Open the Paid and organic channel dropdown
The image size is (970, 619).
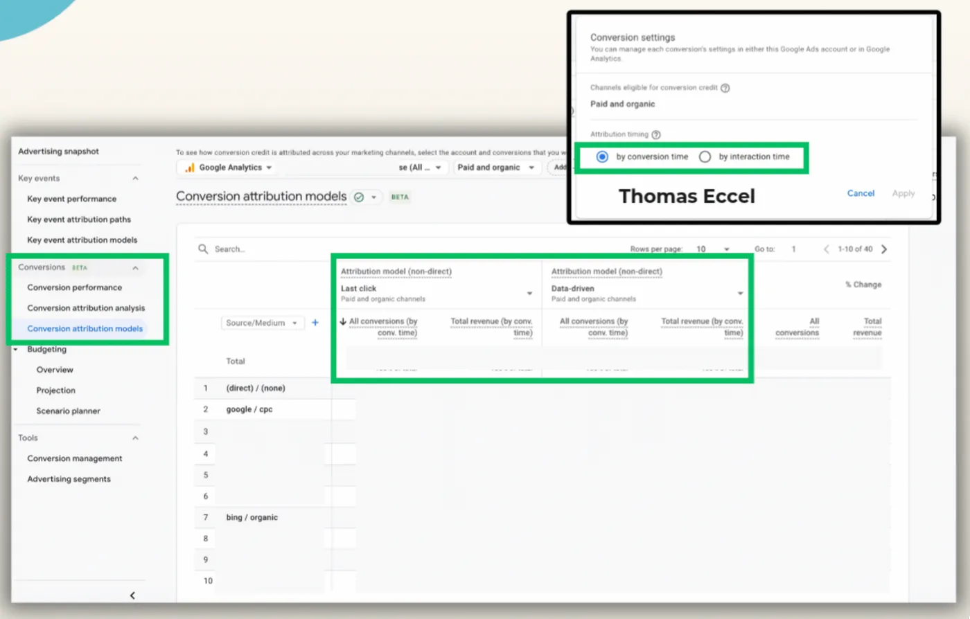point(497,168)
